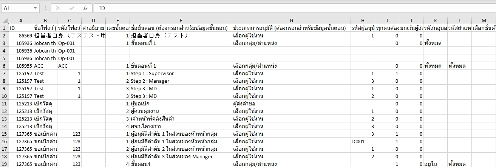Select cell A1 containing ID
This screenshot has width=496, height=167.
click(x=21, y=28)
